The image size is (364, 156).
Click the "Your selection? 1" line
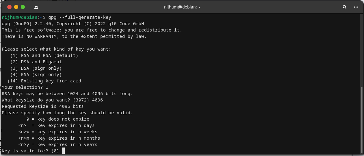coord(25,87)
